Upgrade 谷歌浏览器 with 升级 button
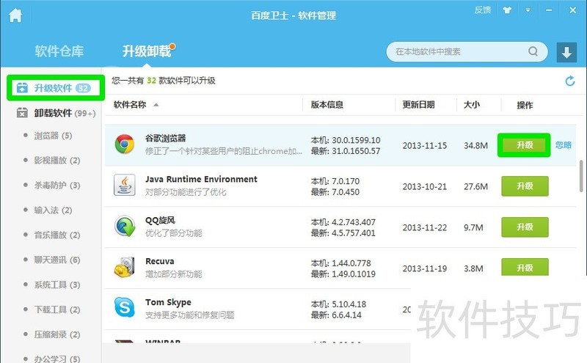Image resolution: width=587 pixels, height=363 pixels. pyautogui.click(x=524, y=145)
